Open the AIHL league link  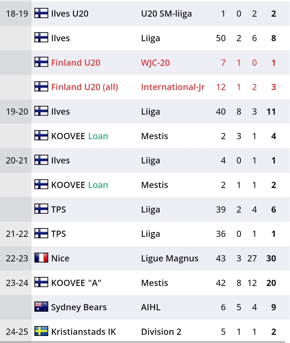click(x=151, y=307)
